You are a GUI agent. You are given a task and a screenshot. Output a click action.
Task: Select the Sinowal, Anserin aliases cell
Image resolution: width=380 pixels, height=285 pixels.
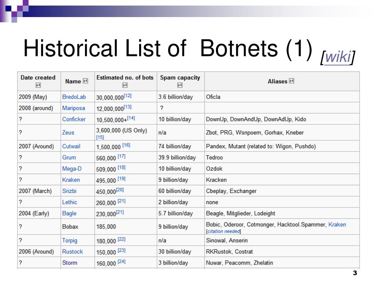282,240
